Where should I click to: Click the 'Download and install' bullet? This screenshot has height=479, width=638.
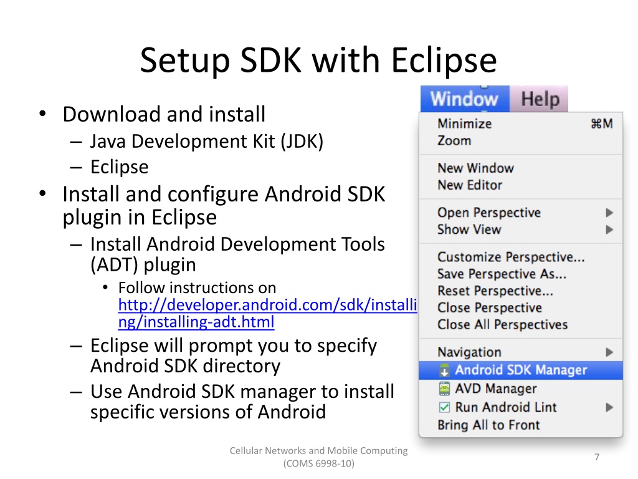coord(164,114)
